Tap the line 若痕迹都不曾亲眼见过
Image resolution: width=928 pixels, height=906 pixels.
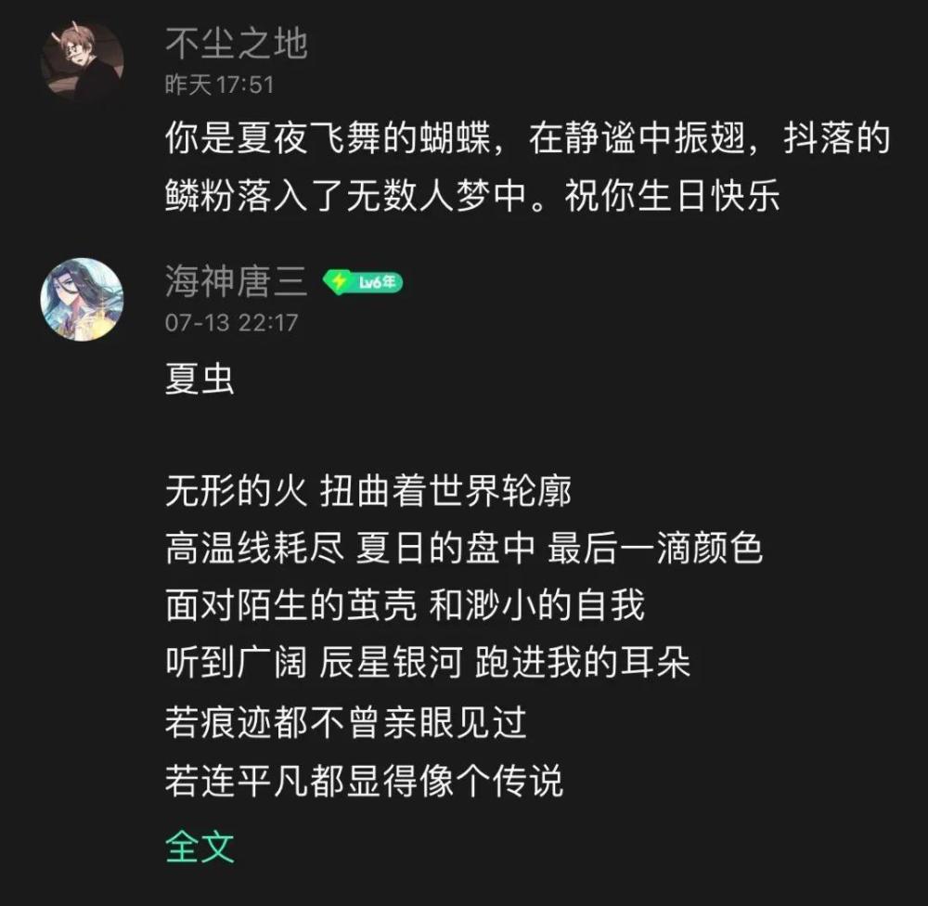[346, 723]
